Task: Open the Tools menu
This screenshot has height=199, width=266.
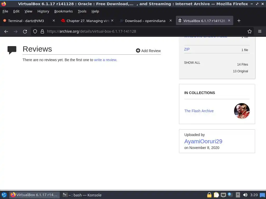Action: pos(82,11)
